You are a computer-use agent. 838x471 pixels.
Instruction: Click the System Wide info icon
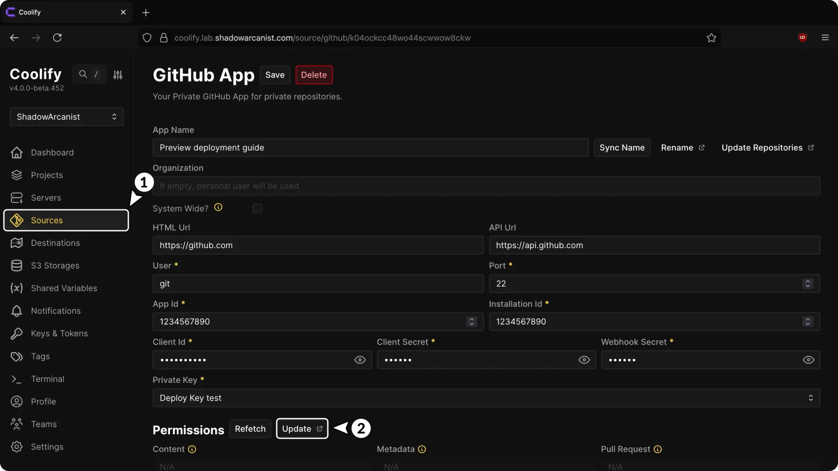(x=218, y=208)
